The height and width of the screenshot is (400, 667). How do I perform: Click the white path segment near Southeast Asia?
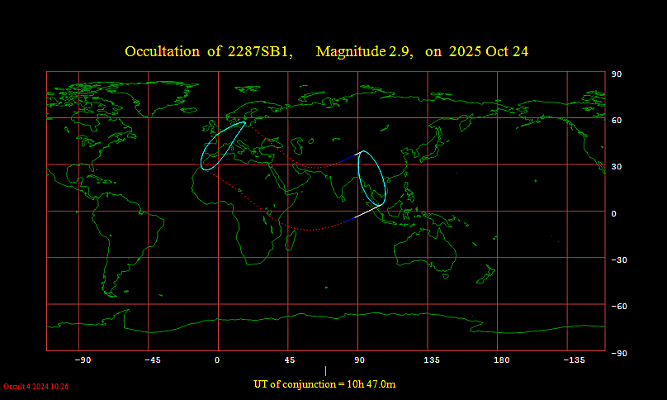(365, 212)
